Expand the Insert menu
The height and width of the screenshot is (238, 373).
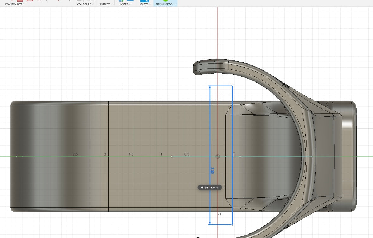pyautogui.click(x=125, y=4)
